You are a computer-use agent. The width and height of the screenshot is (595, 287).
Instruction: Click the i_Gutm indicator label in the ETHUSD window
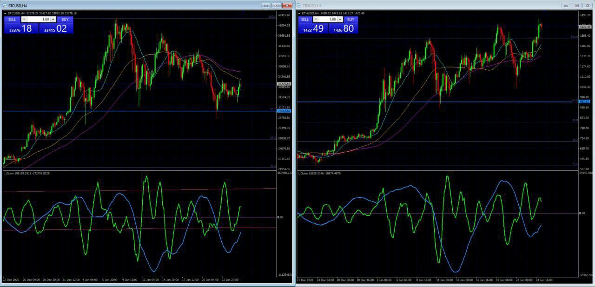coord(319,173)
